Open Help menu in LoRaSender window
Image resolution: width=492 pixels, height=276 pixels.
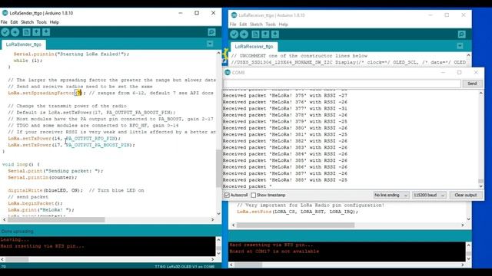[x=55, y=22]
